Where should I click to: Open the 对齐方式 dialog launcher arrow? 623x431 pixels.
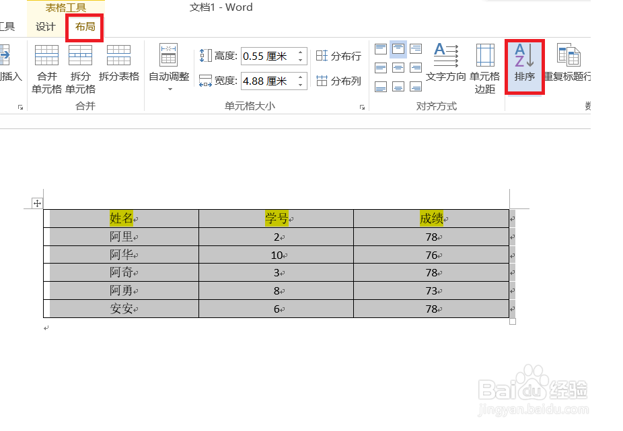[x=498, y=106]
